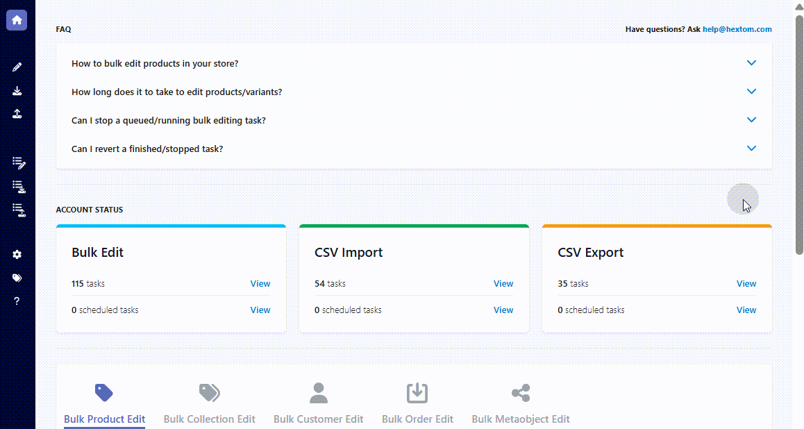
Task: Open the download import icon in sidebar
Action: (x=17, y=91)
